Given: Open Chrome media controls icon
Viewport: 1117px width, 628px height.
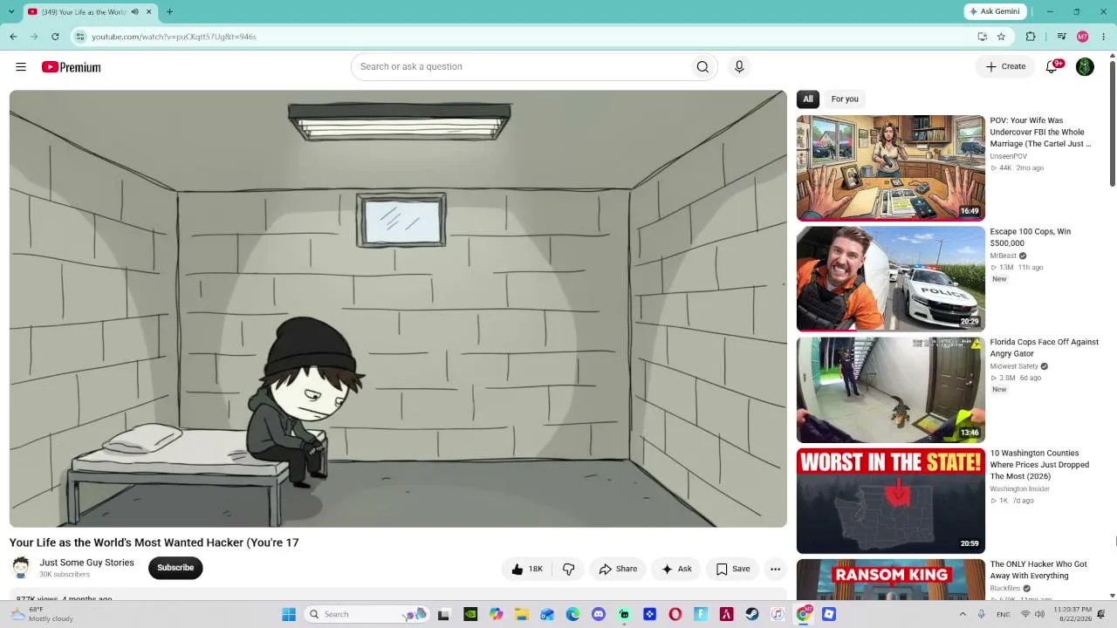Looking at the screenshot, I should click(1061, 37).
